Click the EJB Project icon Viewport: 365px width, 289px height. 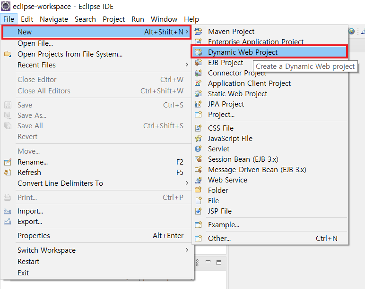coord(198,62)
